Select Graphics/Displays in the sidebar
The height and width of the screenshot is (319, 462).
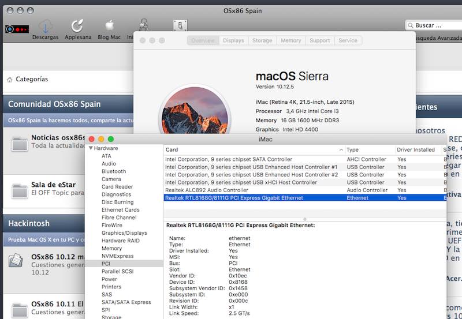pos(124,233)
